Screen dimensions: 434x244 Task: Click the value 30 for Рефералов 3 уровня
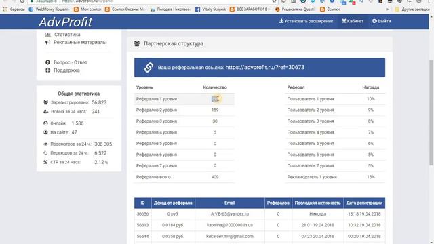pos(215,121)
